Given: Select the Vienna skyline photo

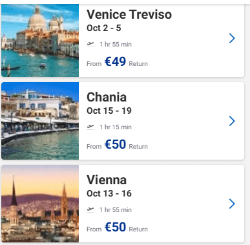Looking at the screenshot, I should (40, 204).
